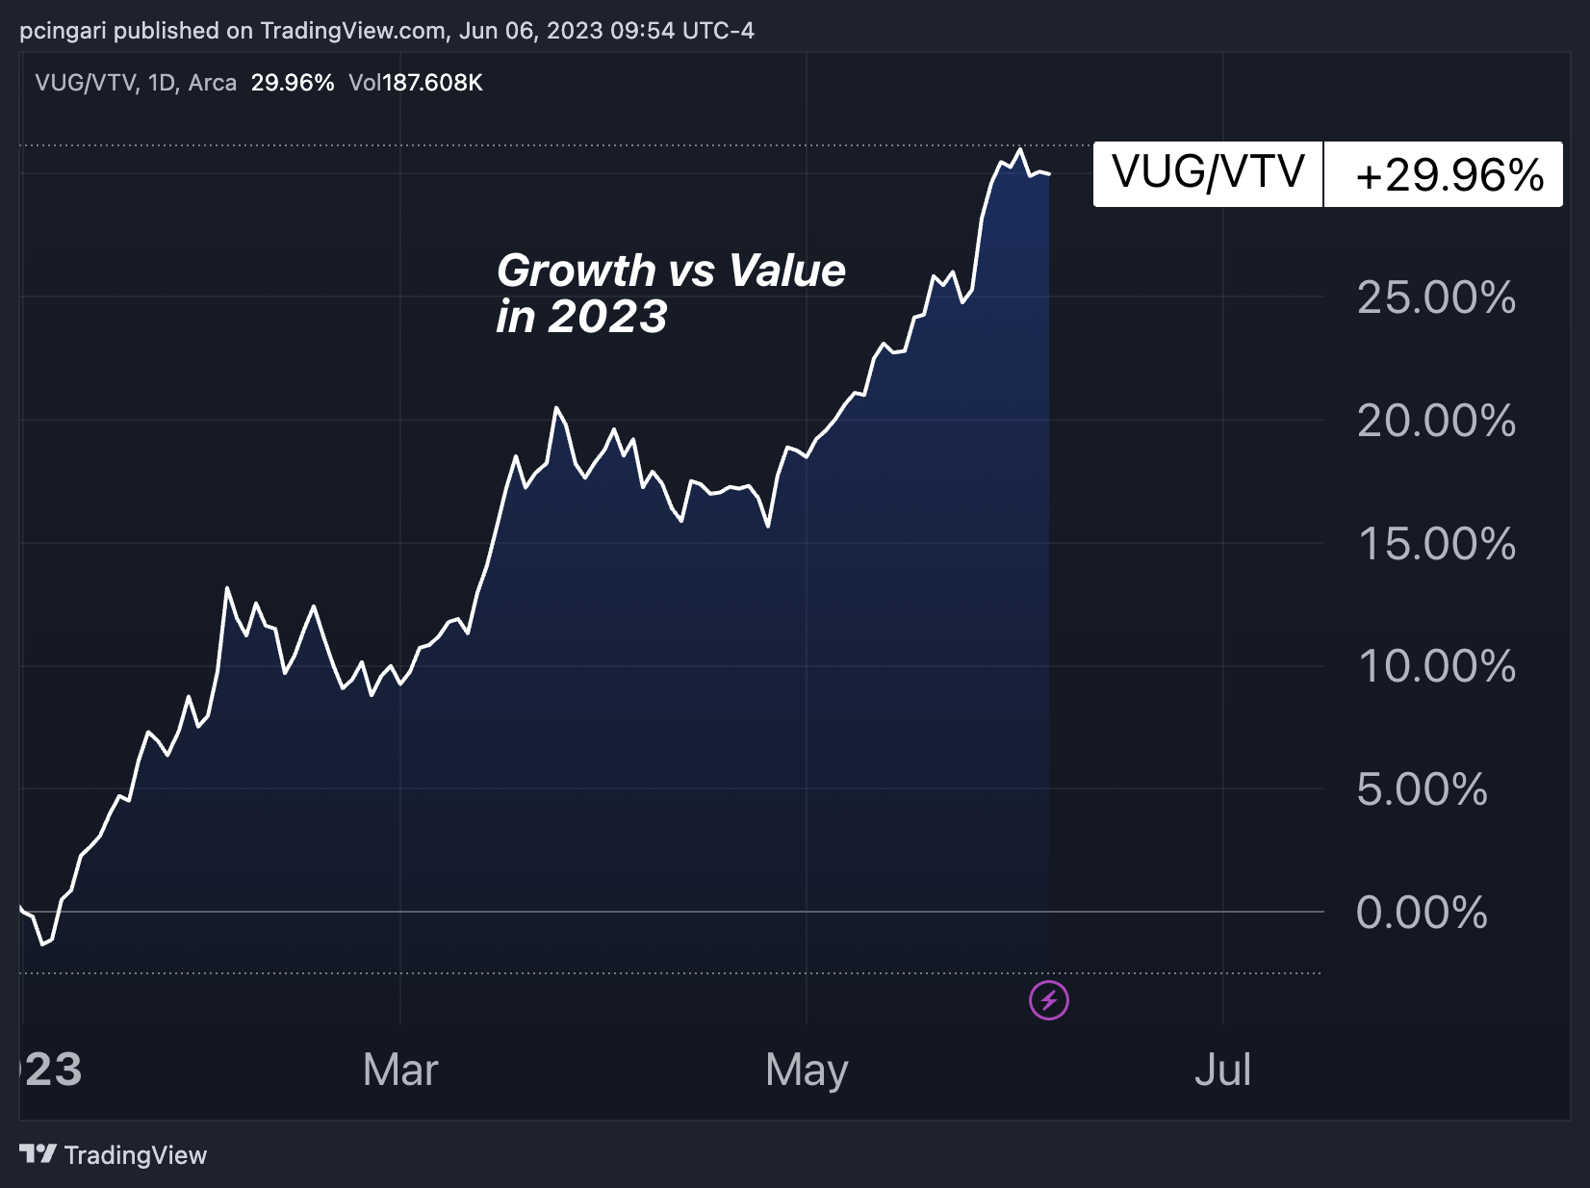Viewport: 1590px width, 1188px height.
Task: Click the 5.00% price scale label
Action: click(1422, 789)
